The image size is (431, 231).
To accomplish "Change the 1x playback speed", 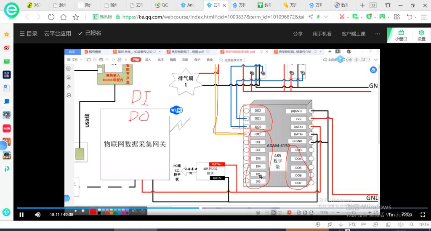I will [391, 215].
